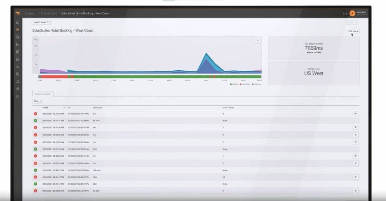Select the orange Transactions icon in sidebar
This screenshot has height=201, width=386.
[x=18, y=30]
